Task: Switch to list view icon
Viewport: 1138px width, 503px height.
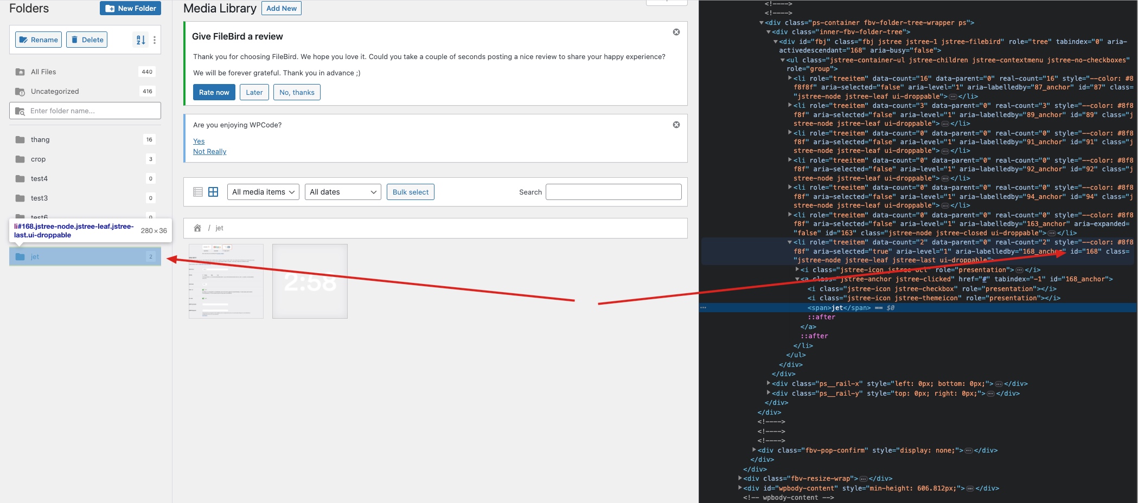Action: (198, 192)
